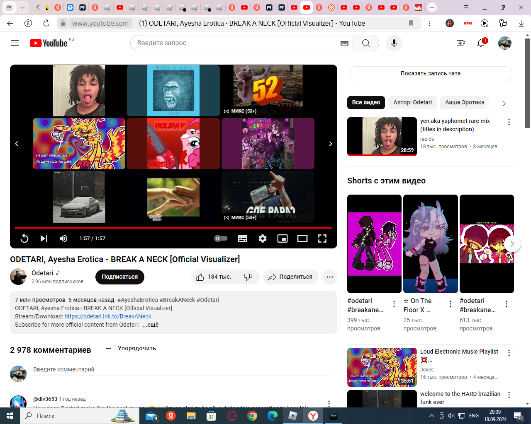531x424 pixels.
Task: Open options for @dlv3653 comment
Action: point(329,403)
